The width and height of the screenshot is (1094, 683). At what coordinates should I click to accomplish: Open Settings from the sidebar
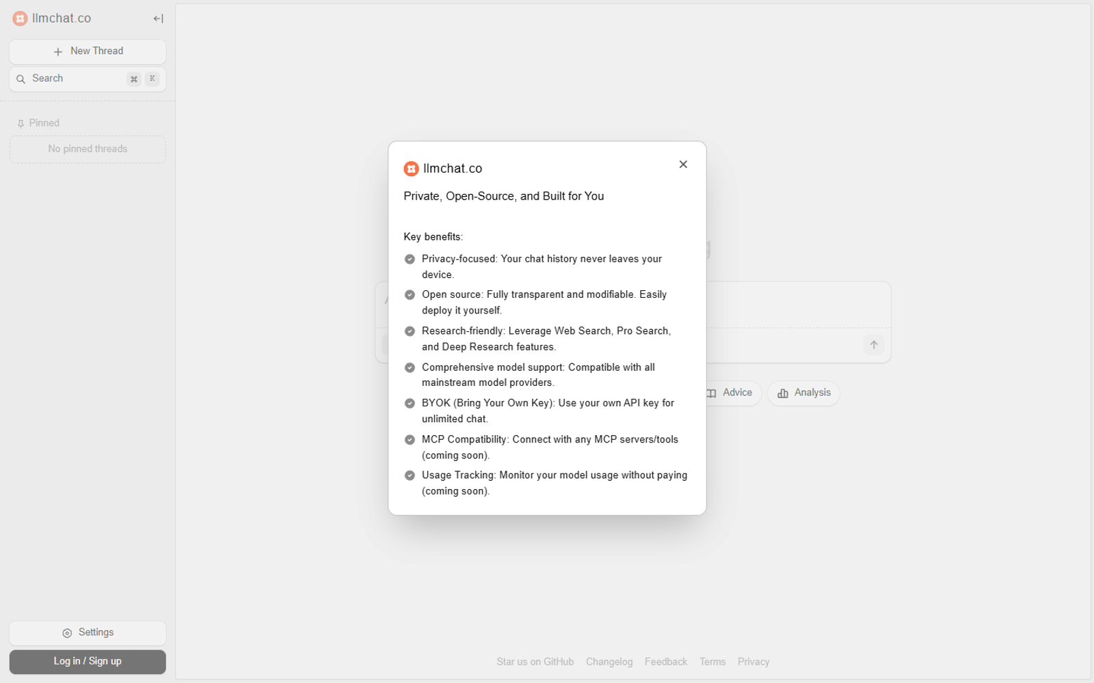(x=88, y=633)
